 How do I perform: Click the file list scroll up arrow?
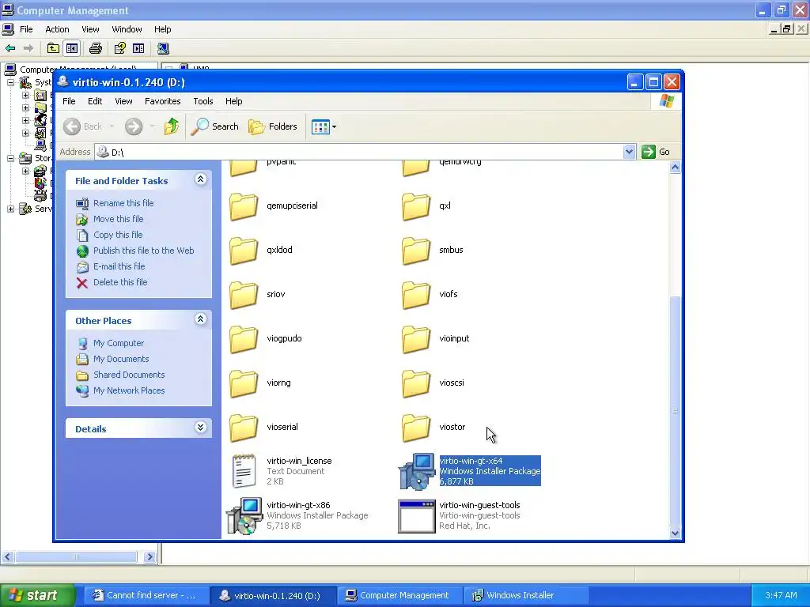point(675,168)
